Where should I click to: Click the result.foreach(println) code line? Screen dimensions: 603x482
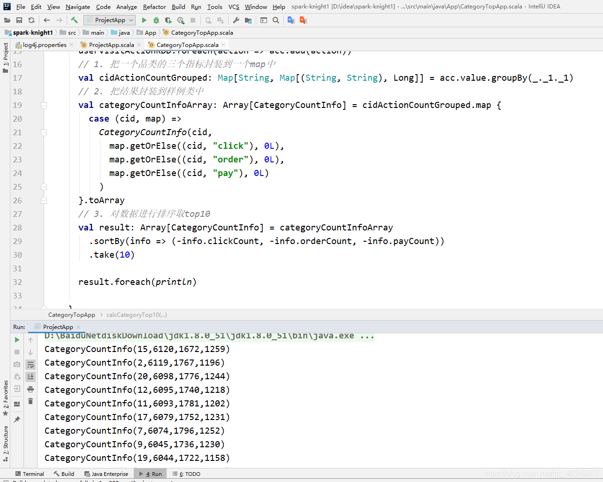[x=137, y=282]
